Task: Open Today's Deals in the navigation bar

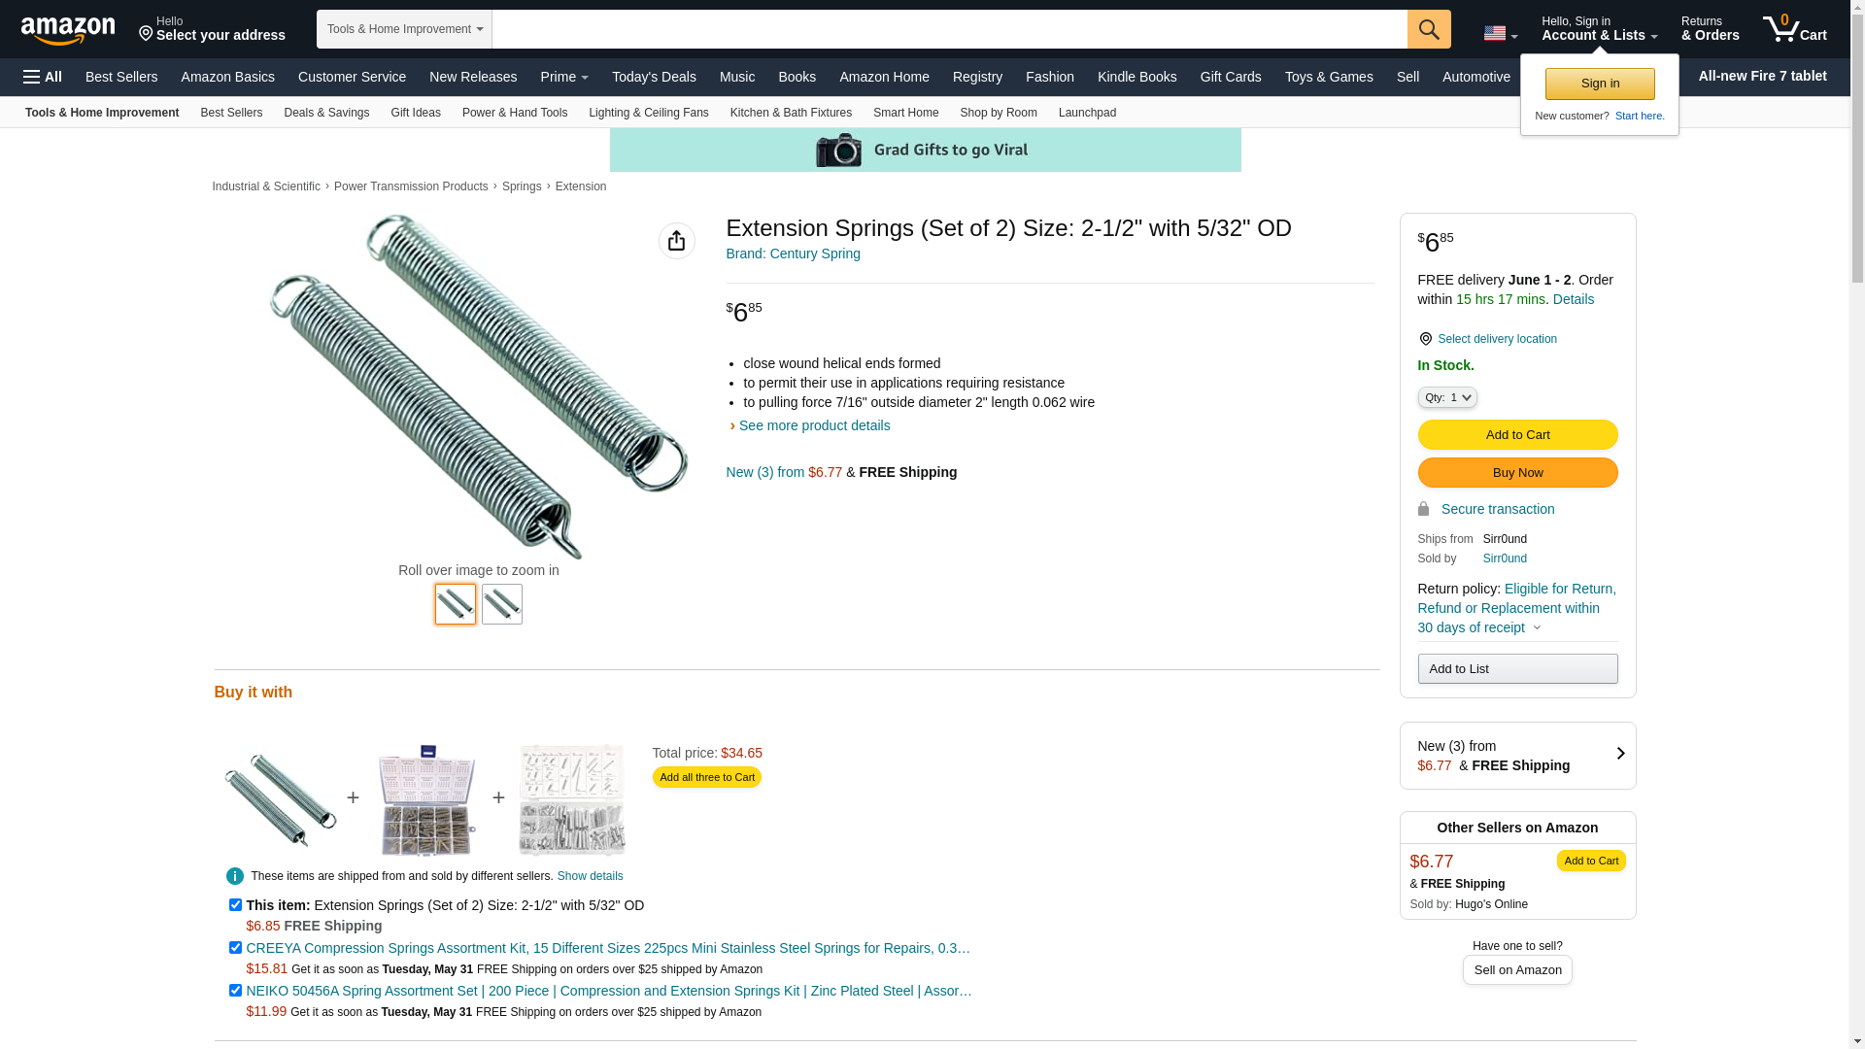Action: point(654,77)
